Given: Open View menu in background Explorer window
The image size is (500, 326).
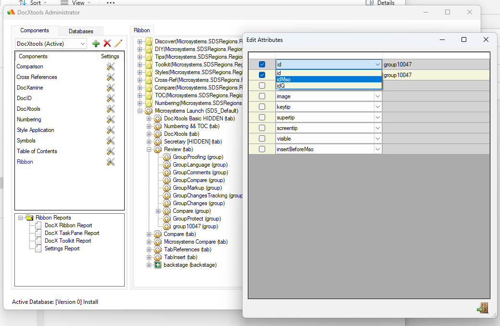Looking at the screenshot, I should (x=76, y=3).
